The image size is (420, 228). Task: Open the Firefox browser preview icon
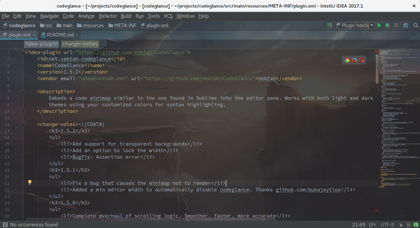(354, 60)
